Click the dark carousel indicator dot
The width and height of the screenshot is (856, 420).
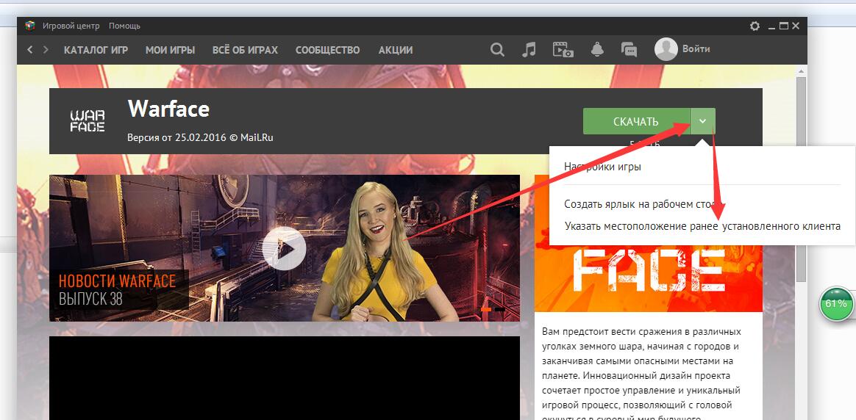pyautogui.click(x=500, y=309)
